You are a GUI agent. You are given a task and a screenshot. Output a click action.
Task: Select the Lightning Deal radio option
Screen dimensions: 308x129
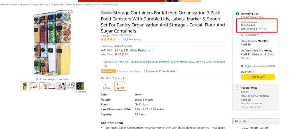point(238,14)
